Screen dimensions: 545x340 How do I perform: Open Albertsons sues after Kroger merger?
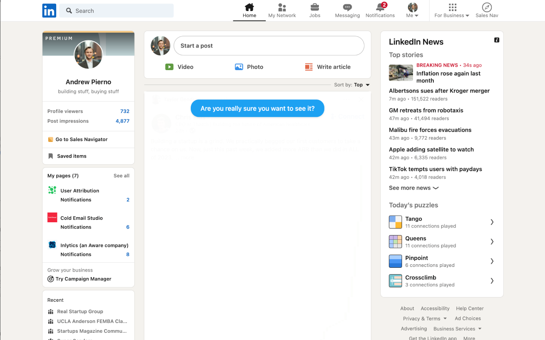point(439,91)
